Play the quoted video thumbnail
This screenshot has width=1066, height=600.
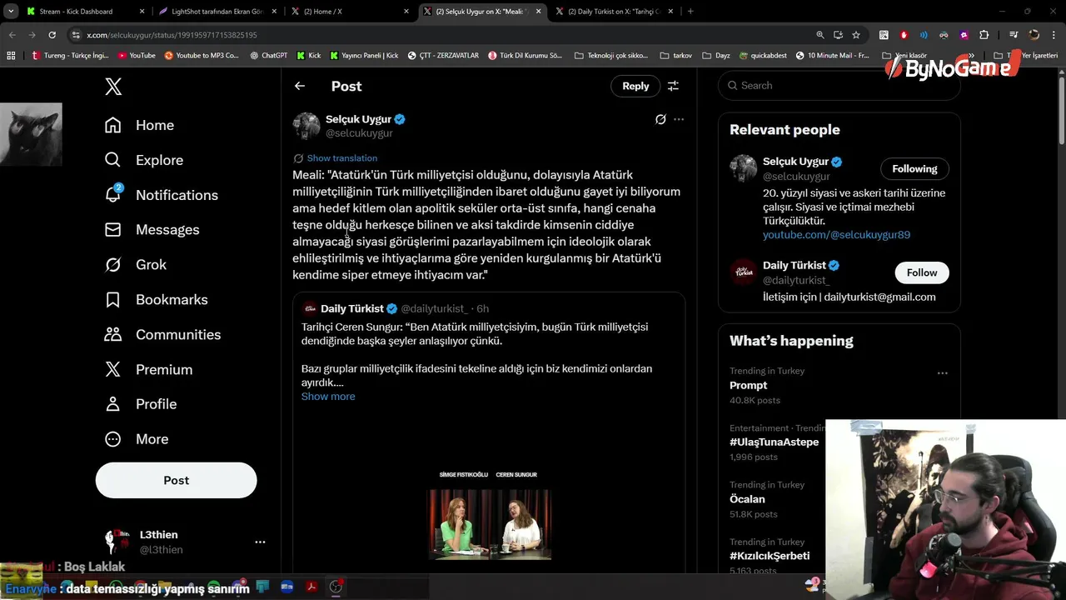click(489, 524)
